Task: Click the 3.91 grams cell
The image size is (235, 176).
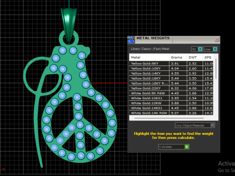Action: pyautogui.click(x=178, y=64)
